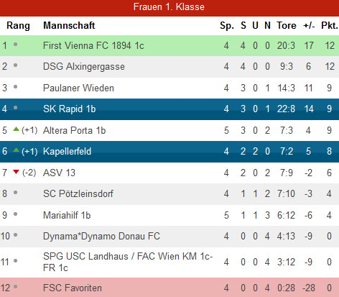Select the Paulaner Wieden team entry
The image size is (339, 297).
coord(78,88)
